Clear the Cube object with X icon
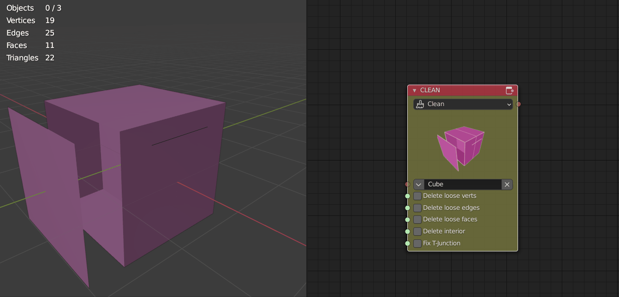 (x=507, y=184)
